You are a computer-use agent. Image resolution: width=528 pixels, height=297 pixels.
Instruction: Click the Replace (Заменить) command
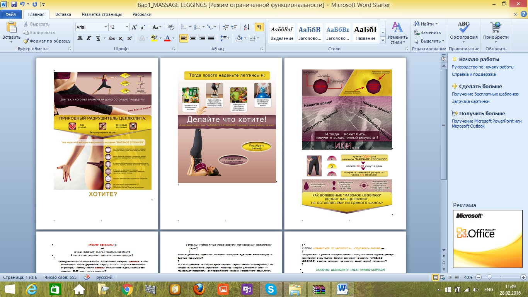tap(428, 32)
